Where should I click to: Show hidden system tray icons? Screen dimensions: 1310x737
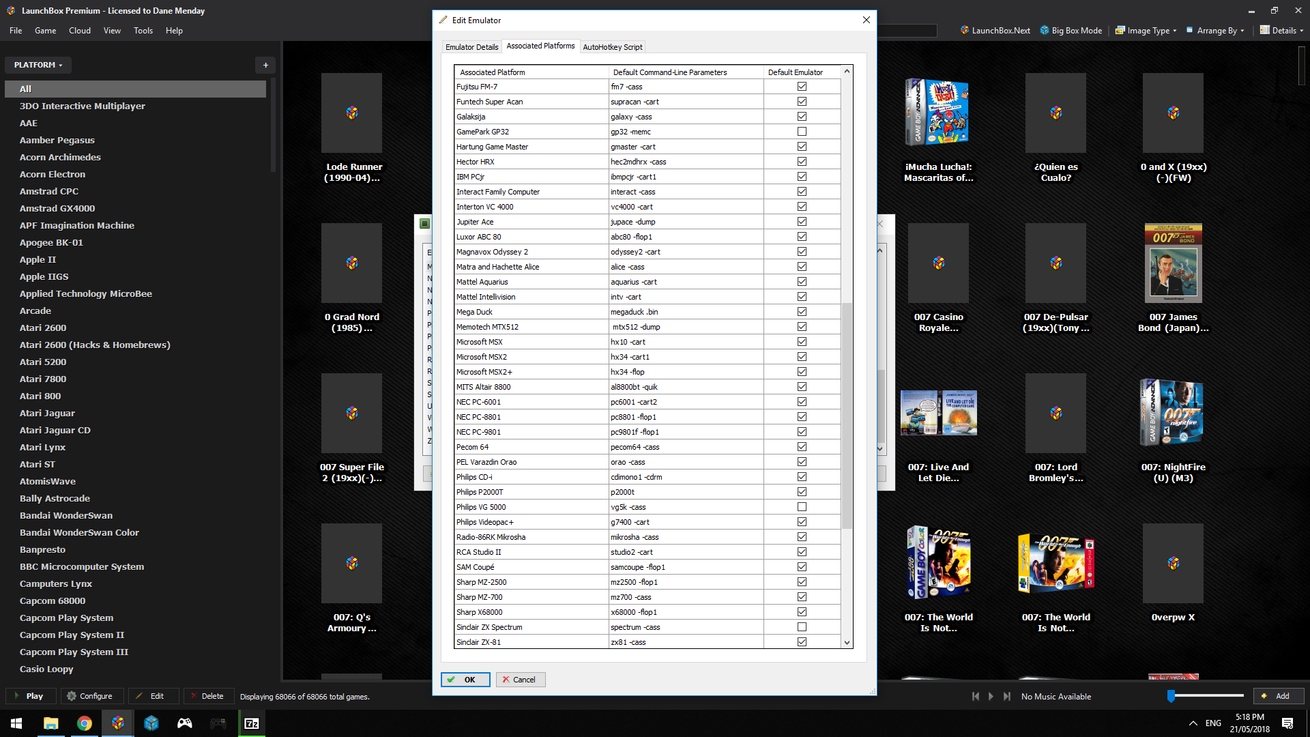[1193, 723]
